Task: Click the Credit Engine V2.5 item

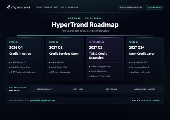Action: tap(19, 62)
